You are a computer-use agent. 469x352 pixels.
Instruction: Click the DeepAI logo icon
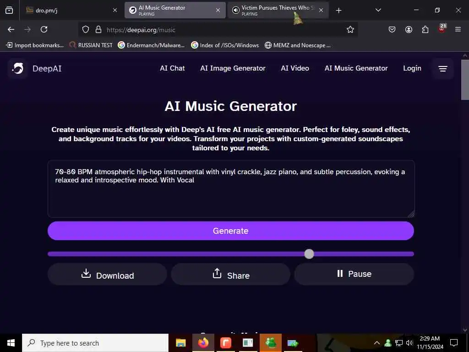(18, 69)
